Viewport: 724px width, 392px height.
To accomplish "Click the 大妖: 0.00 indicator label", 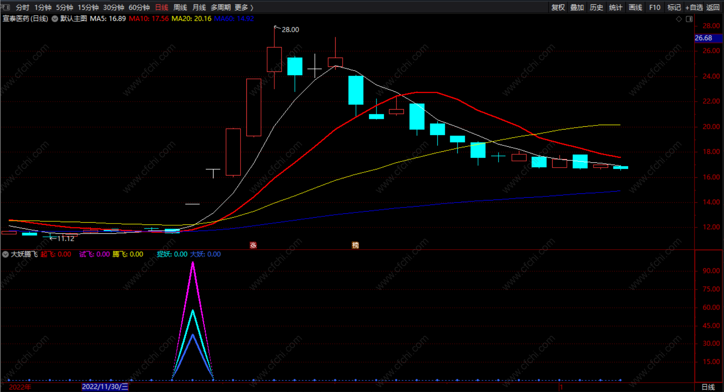I will [x=206, y=254].
